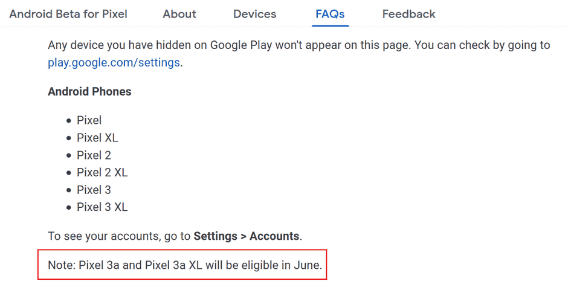The image size is (568, 287).
Task: Select the Pixel 2 XL list entry
Action: [x=102, y=173]
